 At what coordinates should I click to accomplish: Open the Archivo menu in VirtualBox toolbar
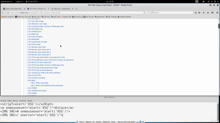(x=82, y=122)
